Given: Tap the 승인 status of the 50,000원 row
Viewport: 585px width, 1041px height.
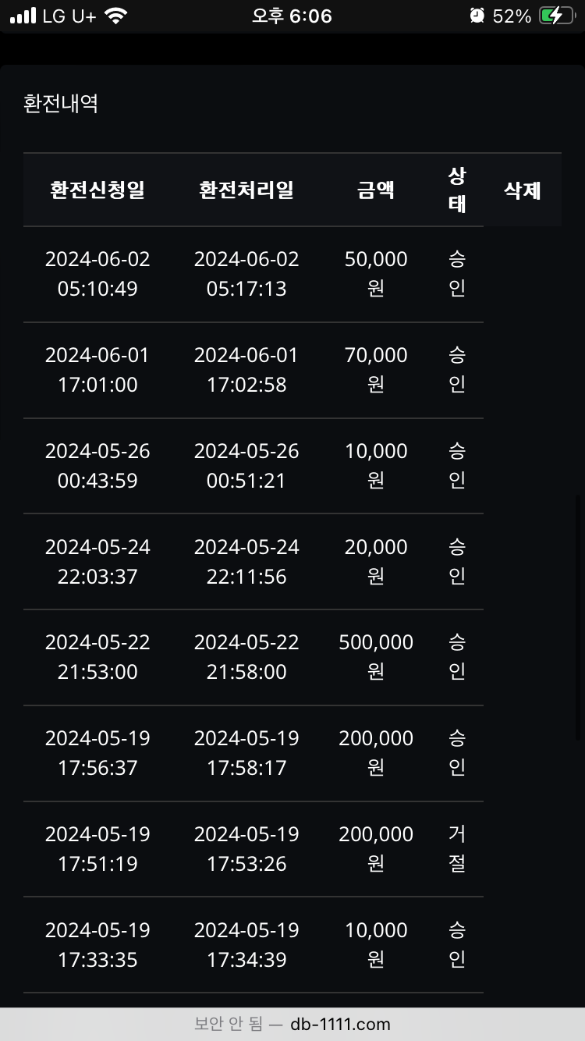Looking at the screenshot, I should coord(457,274).
